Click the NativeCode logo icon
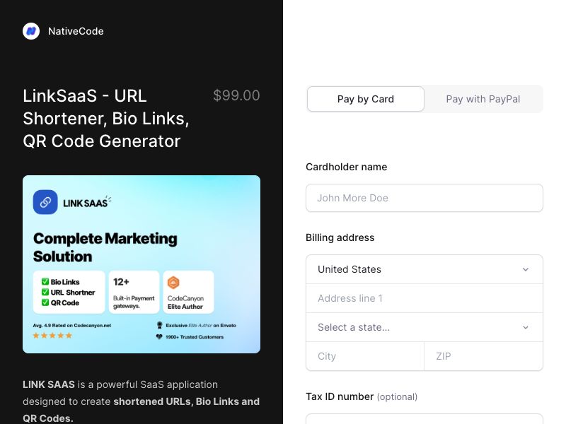Image resolution: width=566 pixels, height=424 pixels. click(x=30, y=31)
